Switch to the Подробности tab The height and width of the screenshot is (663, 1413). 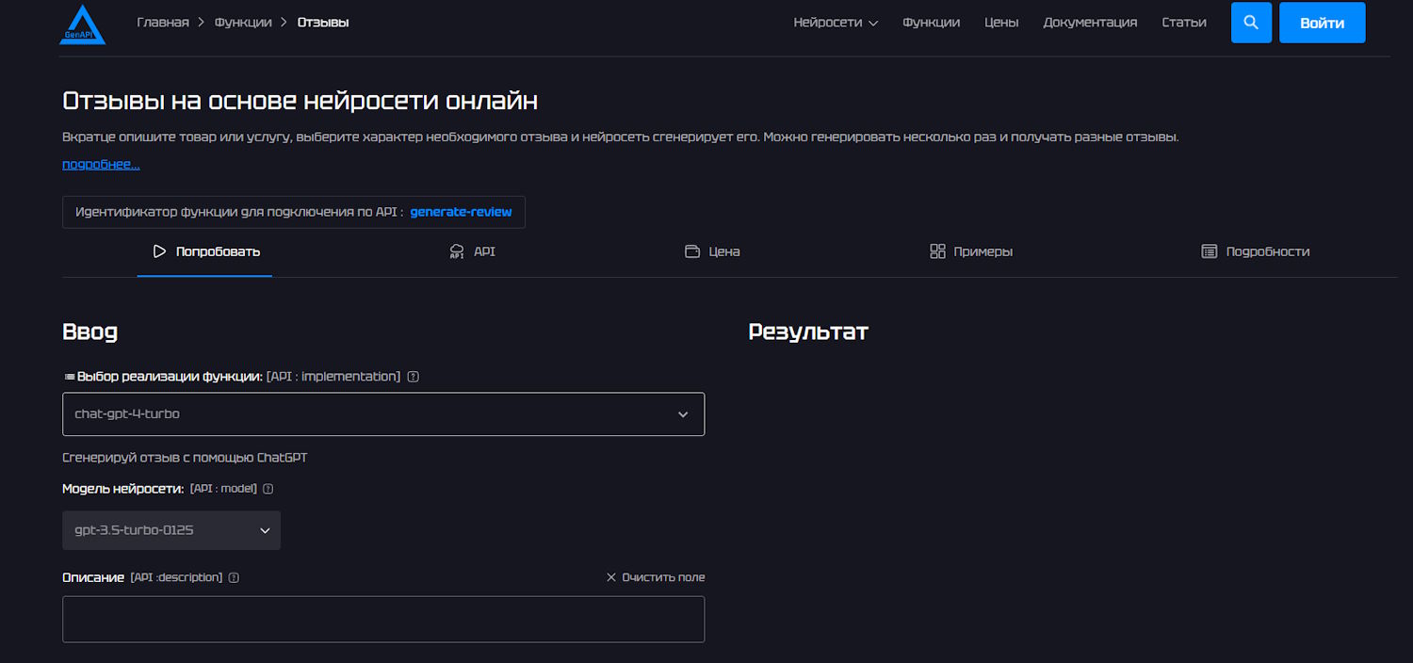pos(1256,251)
